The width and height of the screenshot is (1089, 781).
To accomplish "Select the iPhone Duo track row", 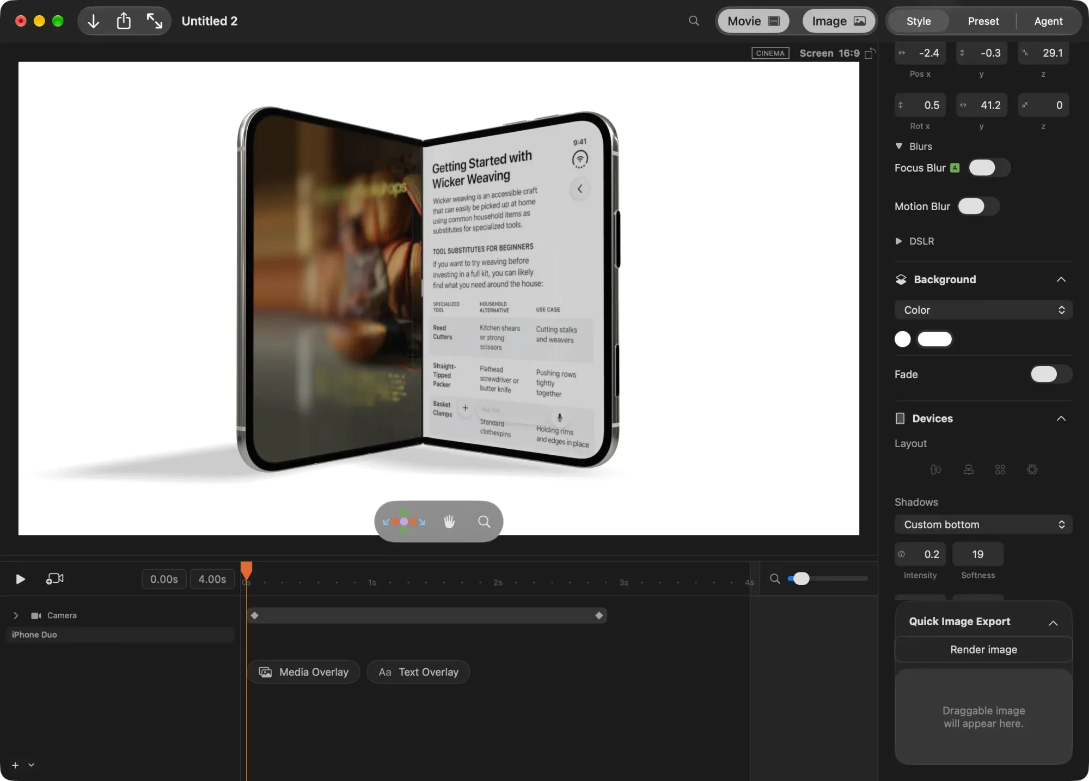I will (120, 634).
